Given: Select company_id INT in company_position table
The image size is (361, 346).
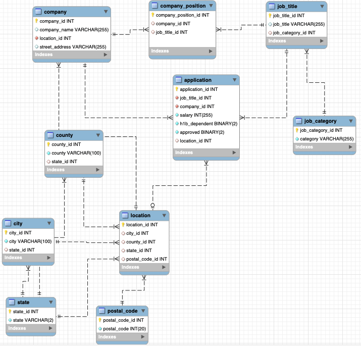Looking at the screenshot, I should tap(182, 24).
